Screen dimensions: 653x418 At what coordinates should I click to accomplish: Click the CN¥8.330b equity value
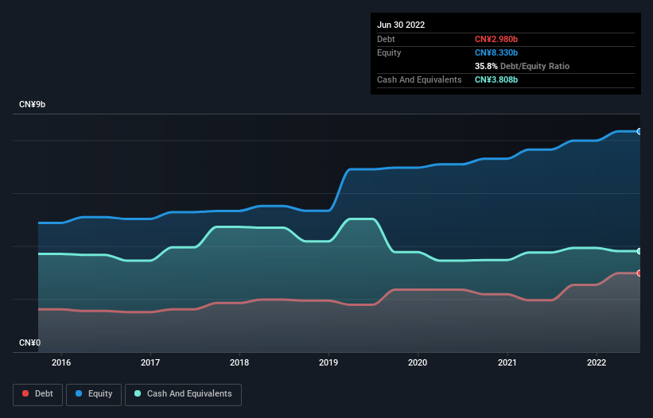496,52
